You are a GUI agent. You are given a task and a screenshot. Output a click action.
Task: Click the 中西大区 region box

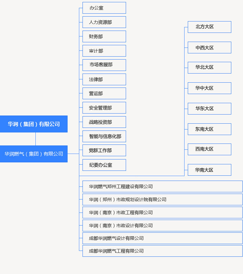point(210,48)
